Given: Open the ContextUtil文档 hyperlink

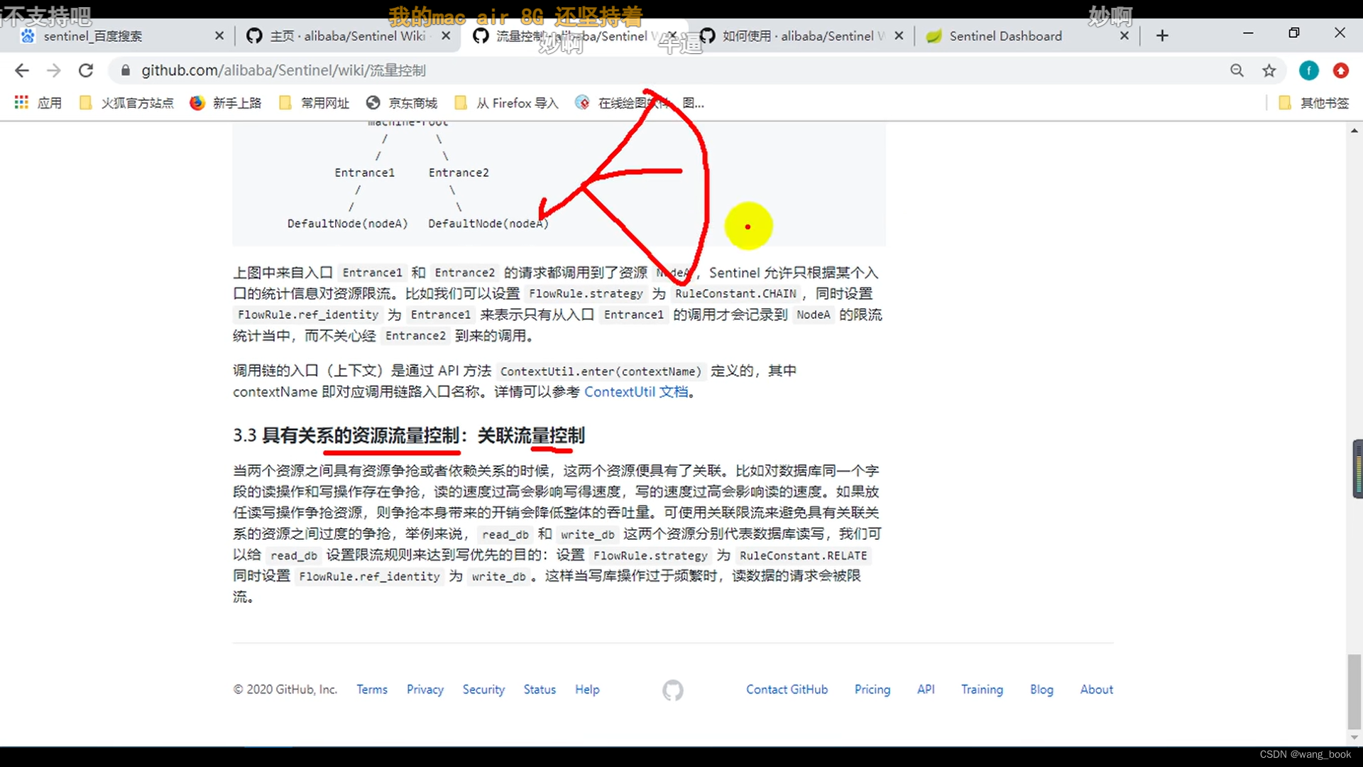Looking at the screenshot, I should pos(635,391).
